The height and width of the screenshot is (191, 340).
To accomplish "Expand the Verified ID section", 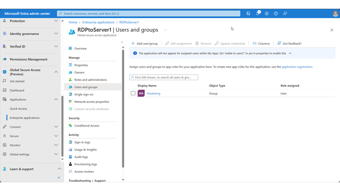I will tap(56, 46).
